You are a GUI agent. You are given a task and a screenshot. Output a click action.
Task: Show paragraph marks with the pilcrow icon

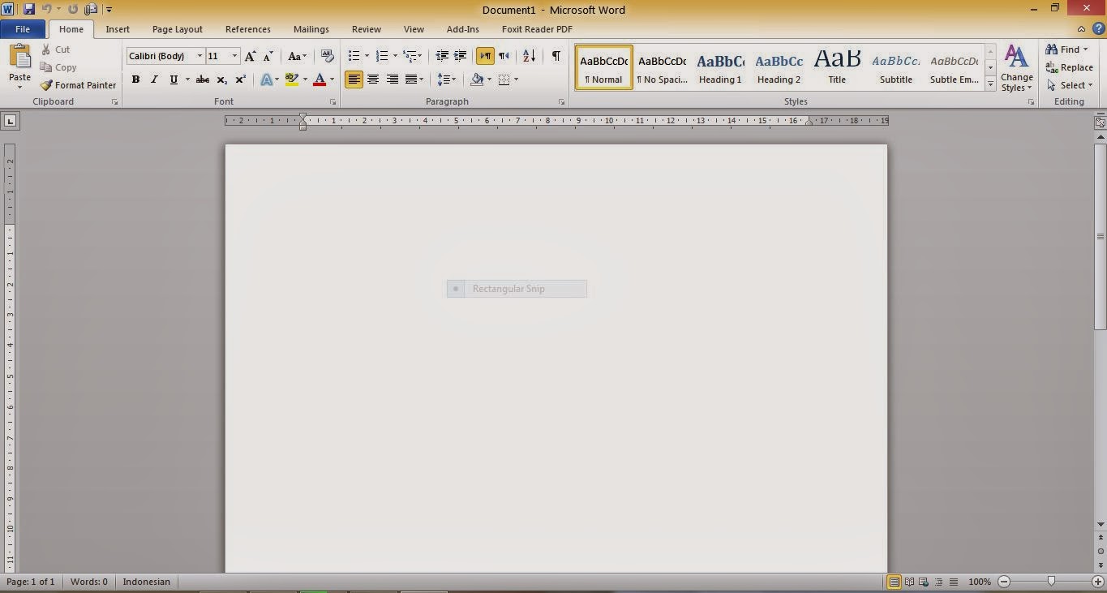[555, 56]
